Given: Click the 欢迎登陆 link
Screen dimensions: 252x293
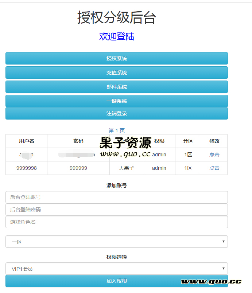Looking at the screenshot, I should pos(117,36).
